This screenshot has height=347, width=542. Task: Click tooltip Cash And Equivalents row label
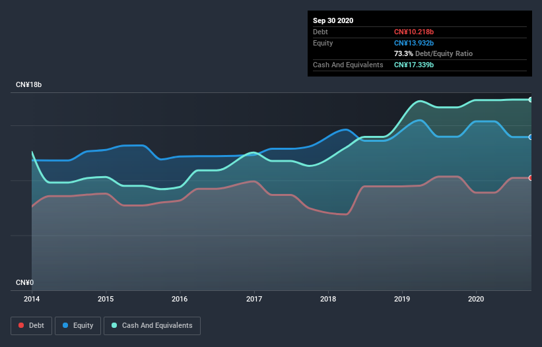tap(348, 65)
